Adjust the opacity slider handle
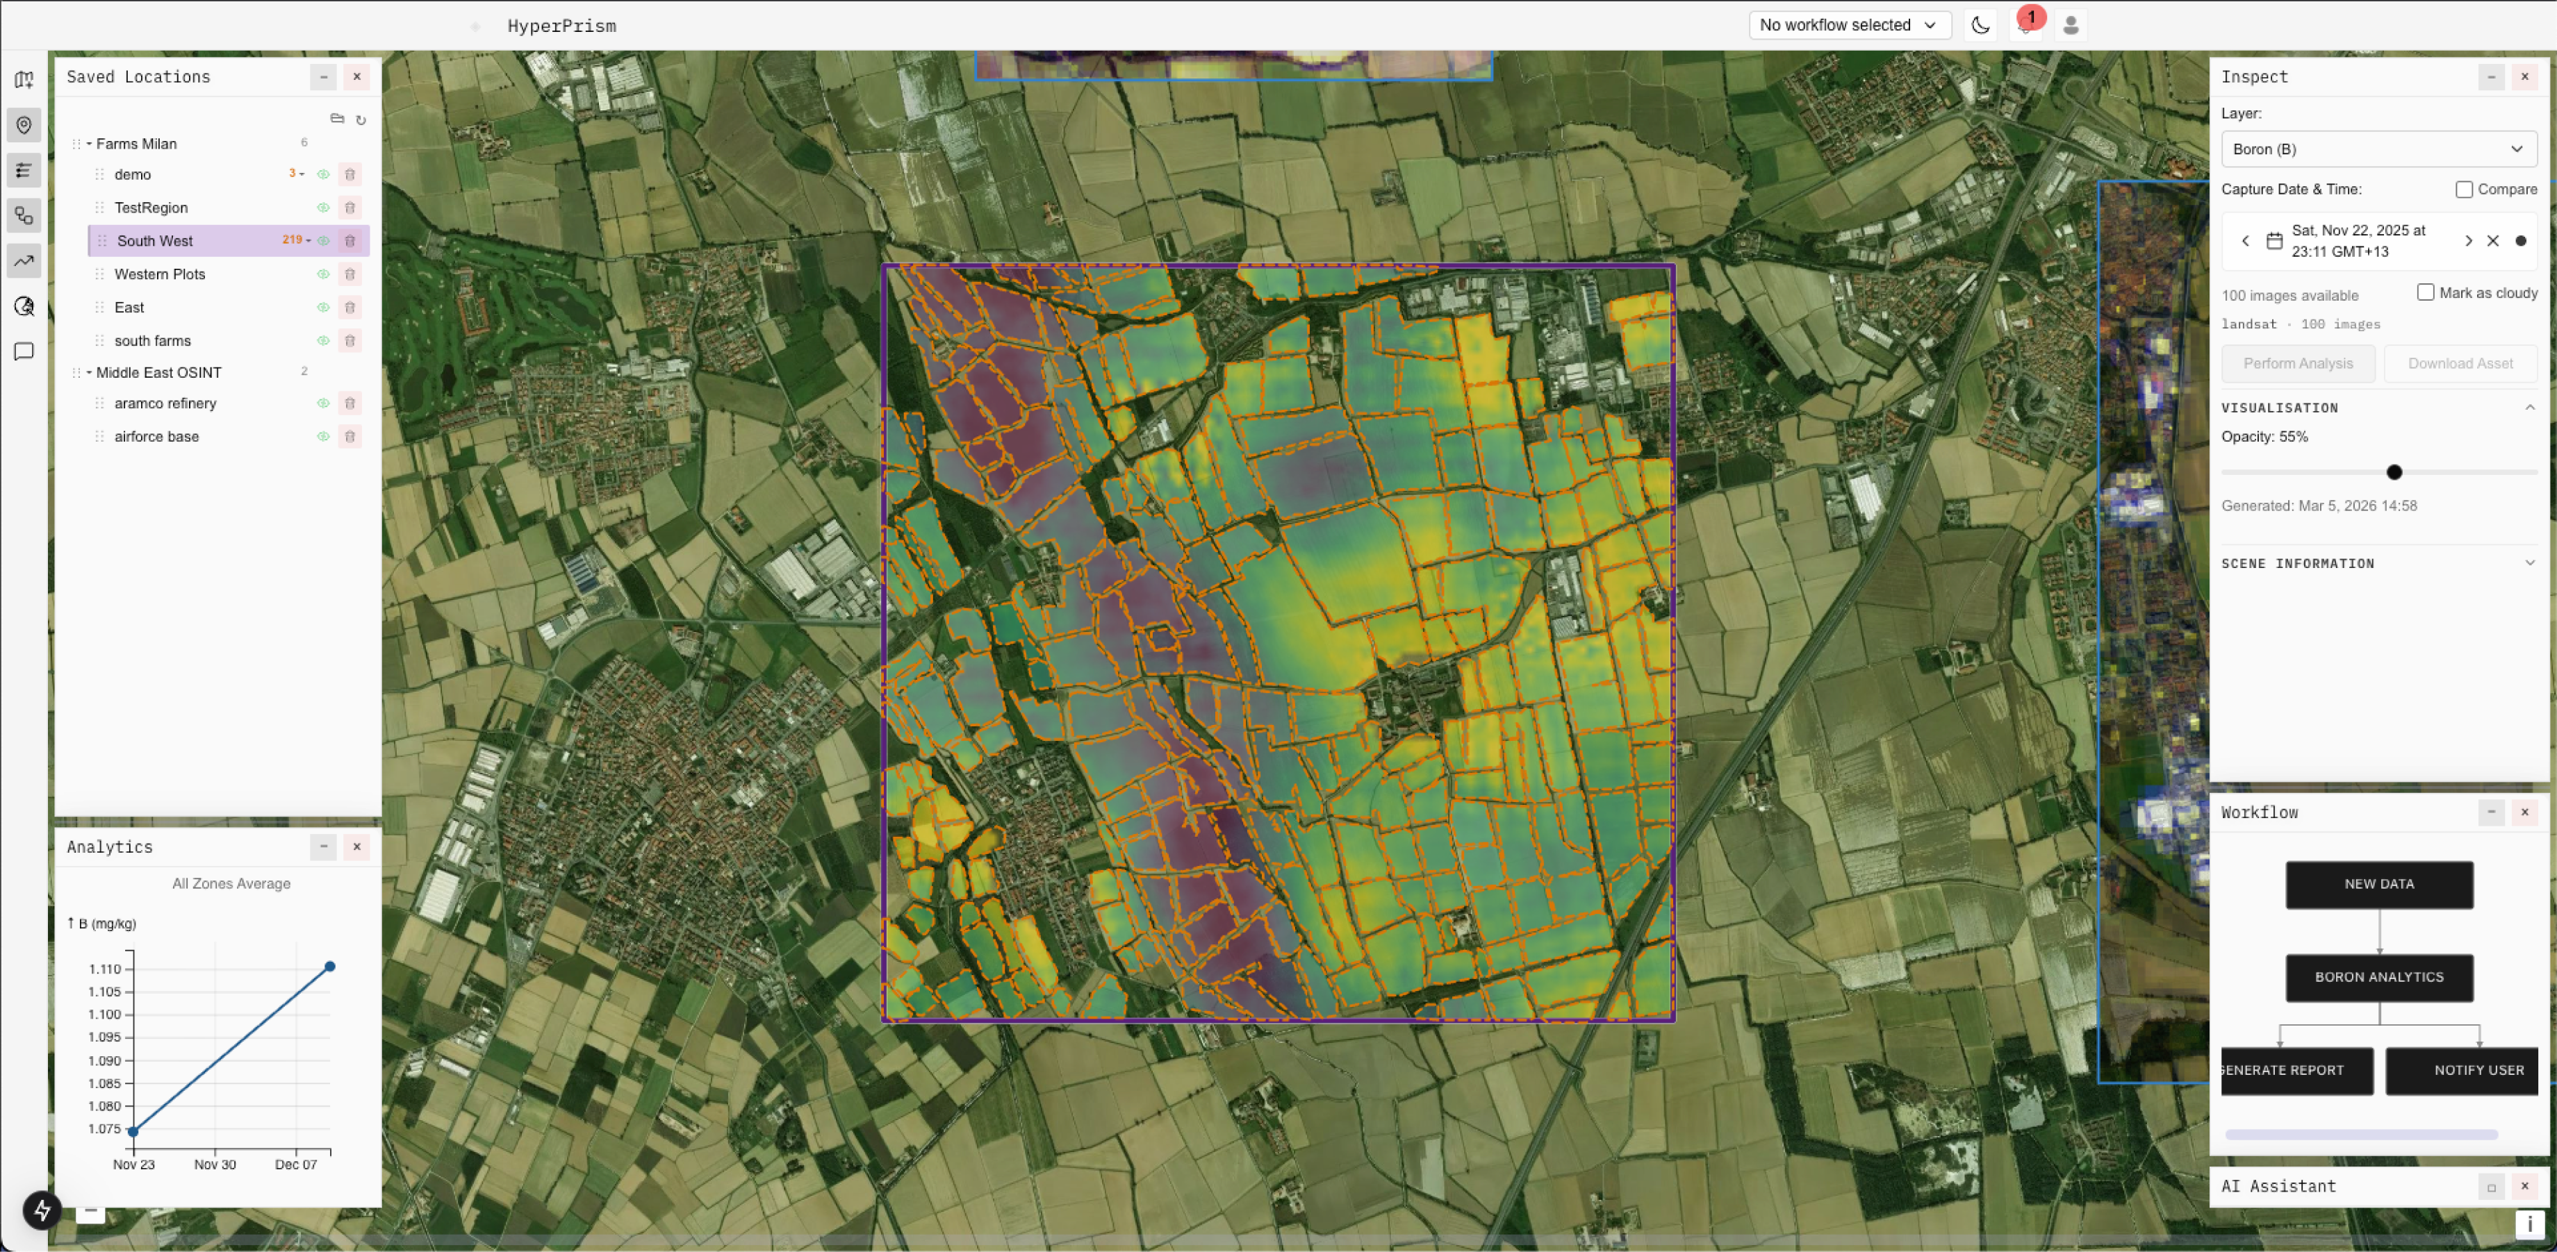2557x1252 pixels. (x=2395, y=473)
